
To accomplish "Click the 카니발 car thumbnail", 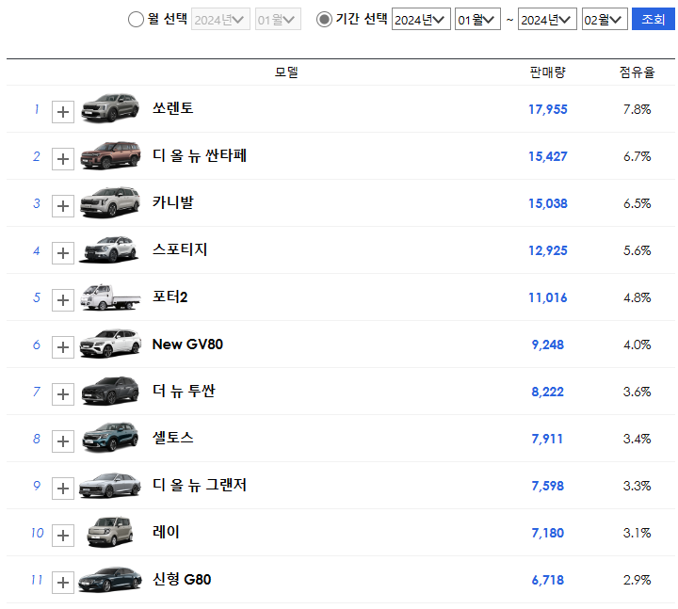I will 110,202.
